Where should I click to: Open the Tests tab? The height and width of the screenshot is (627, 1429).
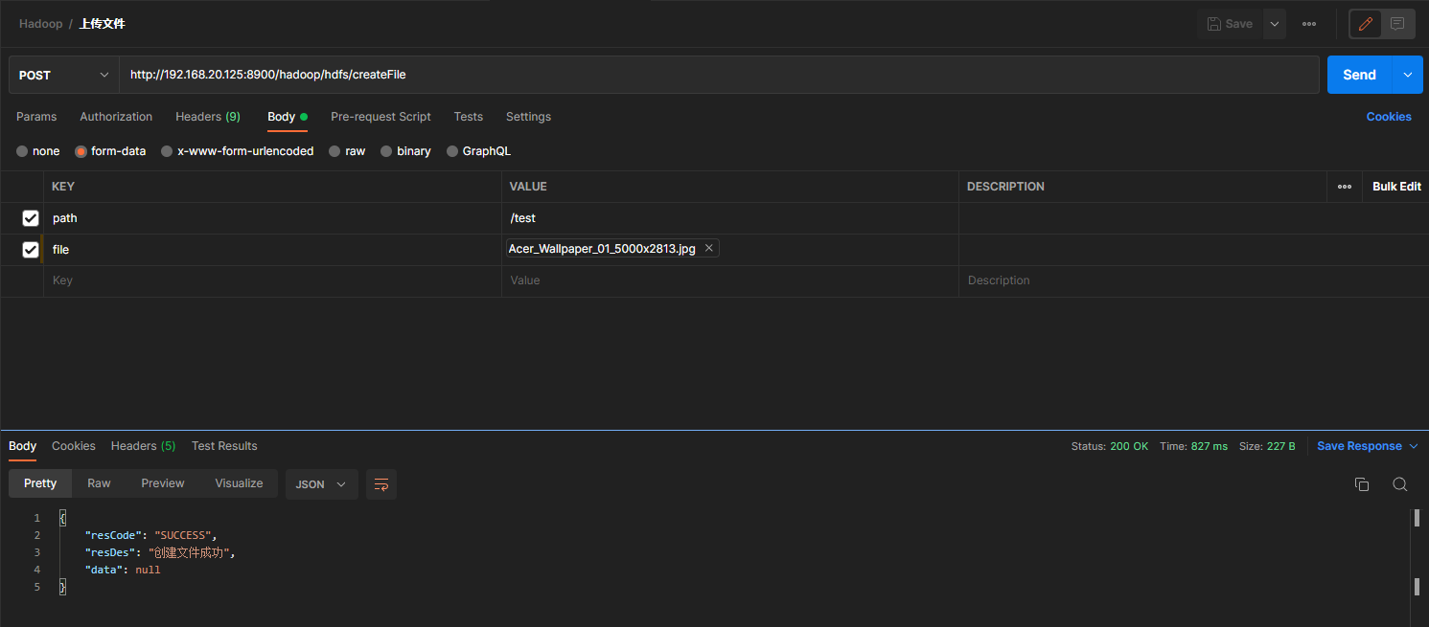pos(469,117)
